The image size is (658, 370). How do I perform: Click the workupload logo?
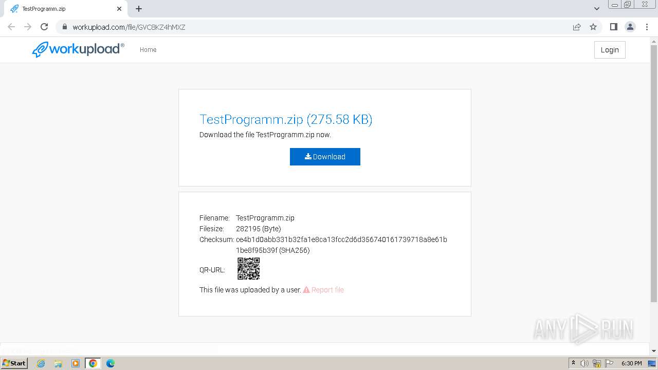(78, 49)
